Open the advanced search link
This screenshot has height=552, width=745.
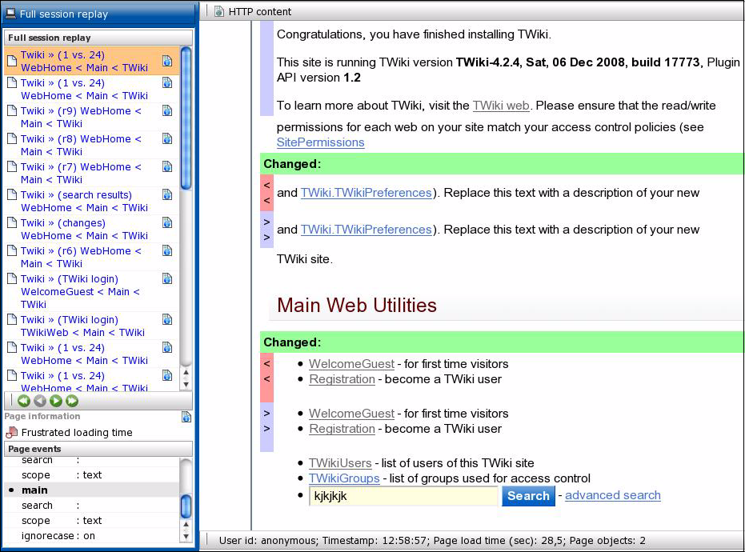point(613,495)
